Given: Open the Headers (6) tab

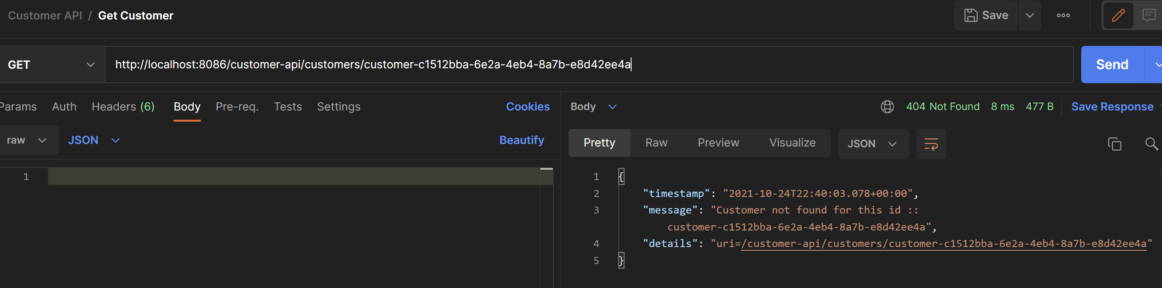Looking at the screenshot, I should point(123,107).
